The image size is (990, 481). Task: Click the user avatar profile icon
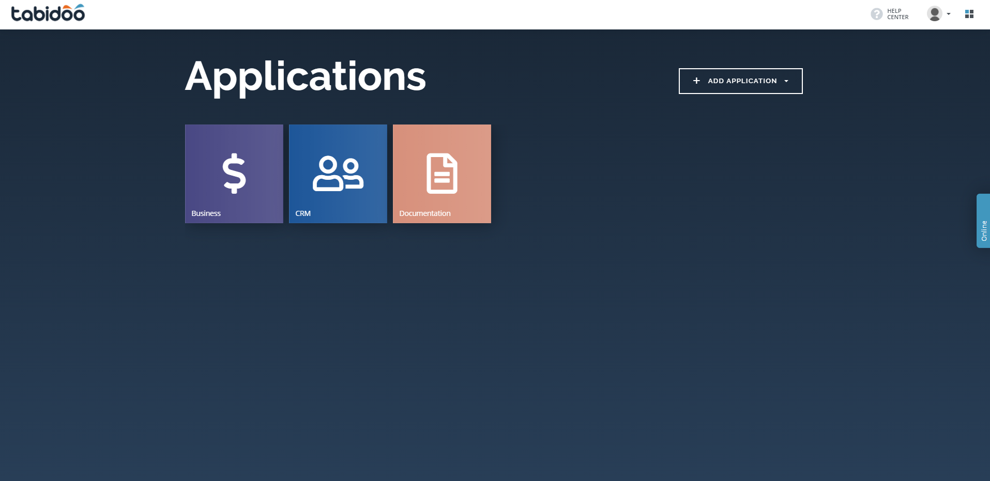[934, 13]
